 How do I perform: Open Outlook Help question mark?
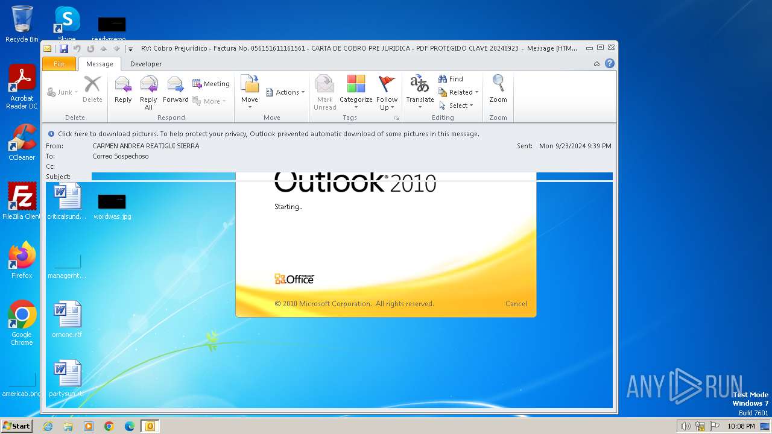click(610, 63)
